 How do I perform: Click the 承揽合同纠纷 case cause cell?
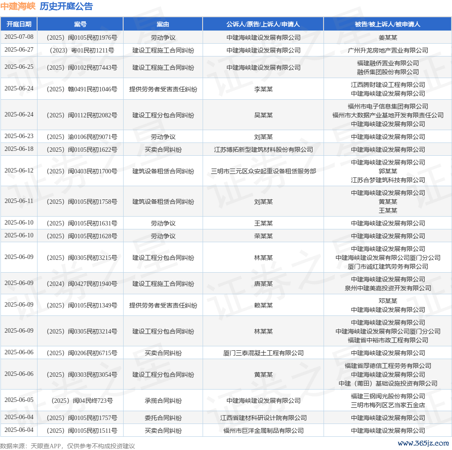click(163, 401)
